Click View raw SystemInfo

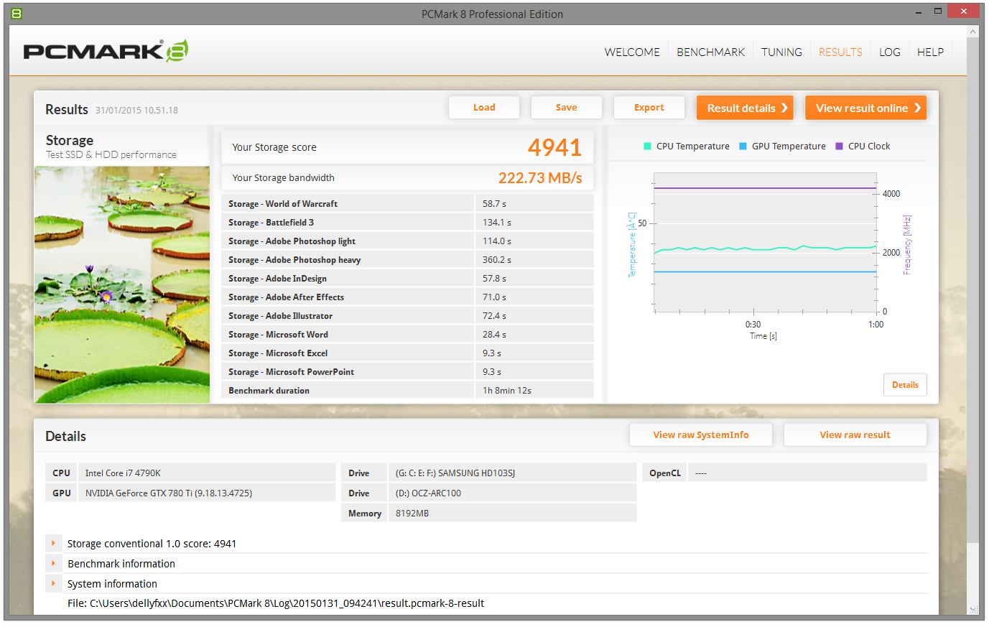click(701, 435)
